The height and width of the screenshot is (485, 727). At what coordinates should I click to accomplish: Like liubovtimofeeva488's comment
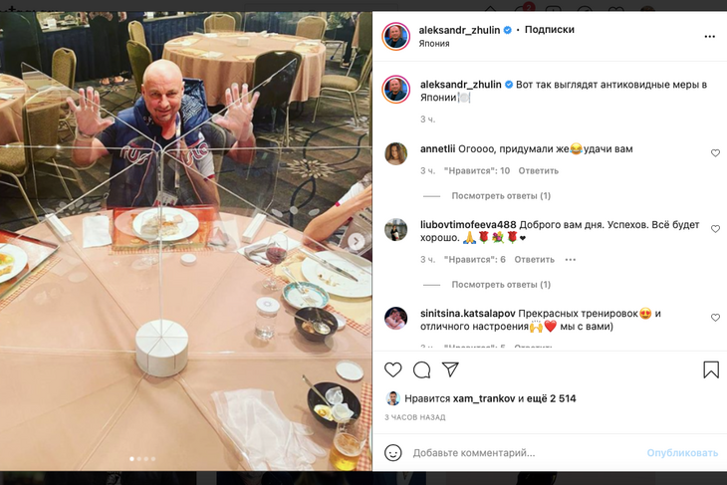tap(715, 229)
